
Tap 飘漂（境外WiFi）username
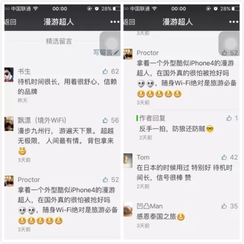point(42,120)
